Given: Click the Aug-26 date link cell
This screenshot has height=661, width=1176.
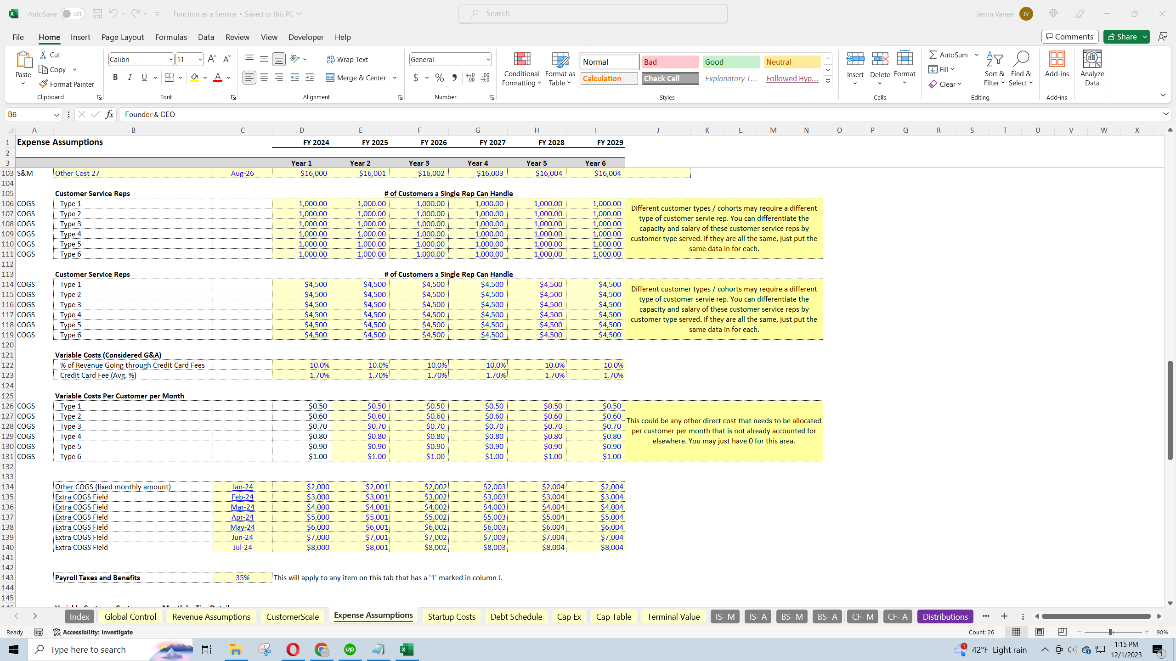Looking at the screenshot, I should point(242,173).
